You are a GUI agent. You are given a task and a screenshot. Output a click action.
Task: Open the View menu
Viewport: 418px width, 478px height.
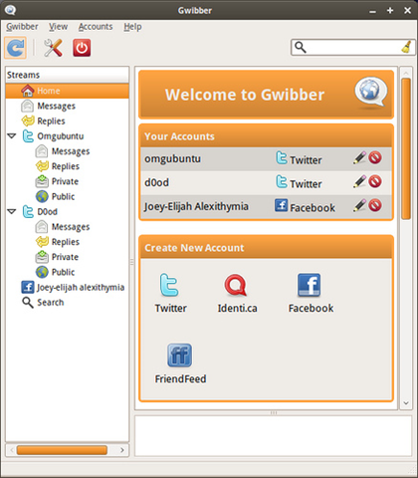[x=58, y=27]
